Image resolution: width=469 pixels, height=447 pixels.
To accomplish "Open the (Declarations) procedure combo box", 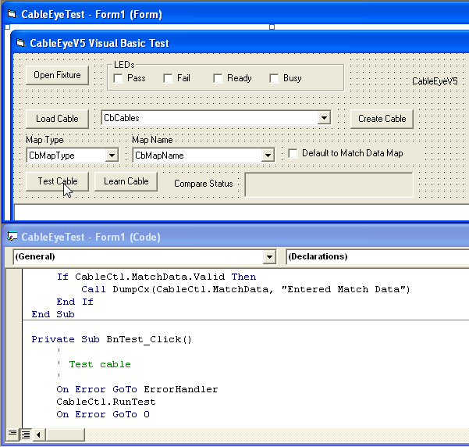I will point(377,257).
